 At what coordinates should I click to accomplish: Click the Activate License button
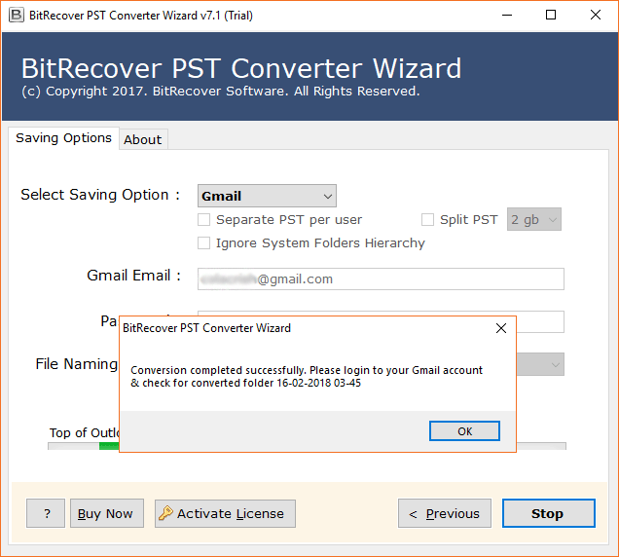(225, 513)
